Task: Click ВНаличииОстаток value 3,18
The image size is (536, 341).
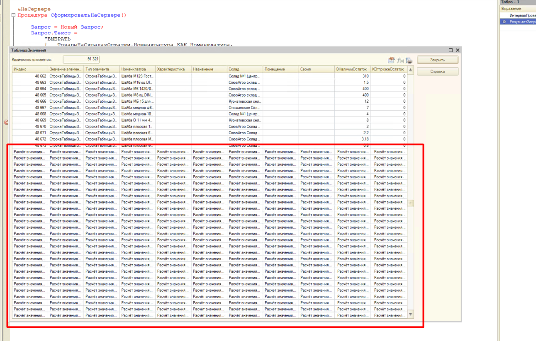Action: (x=353, y=139)
